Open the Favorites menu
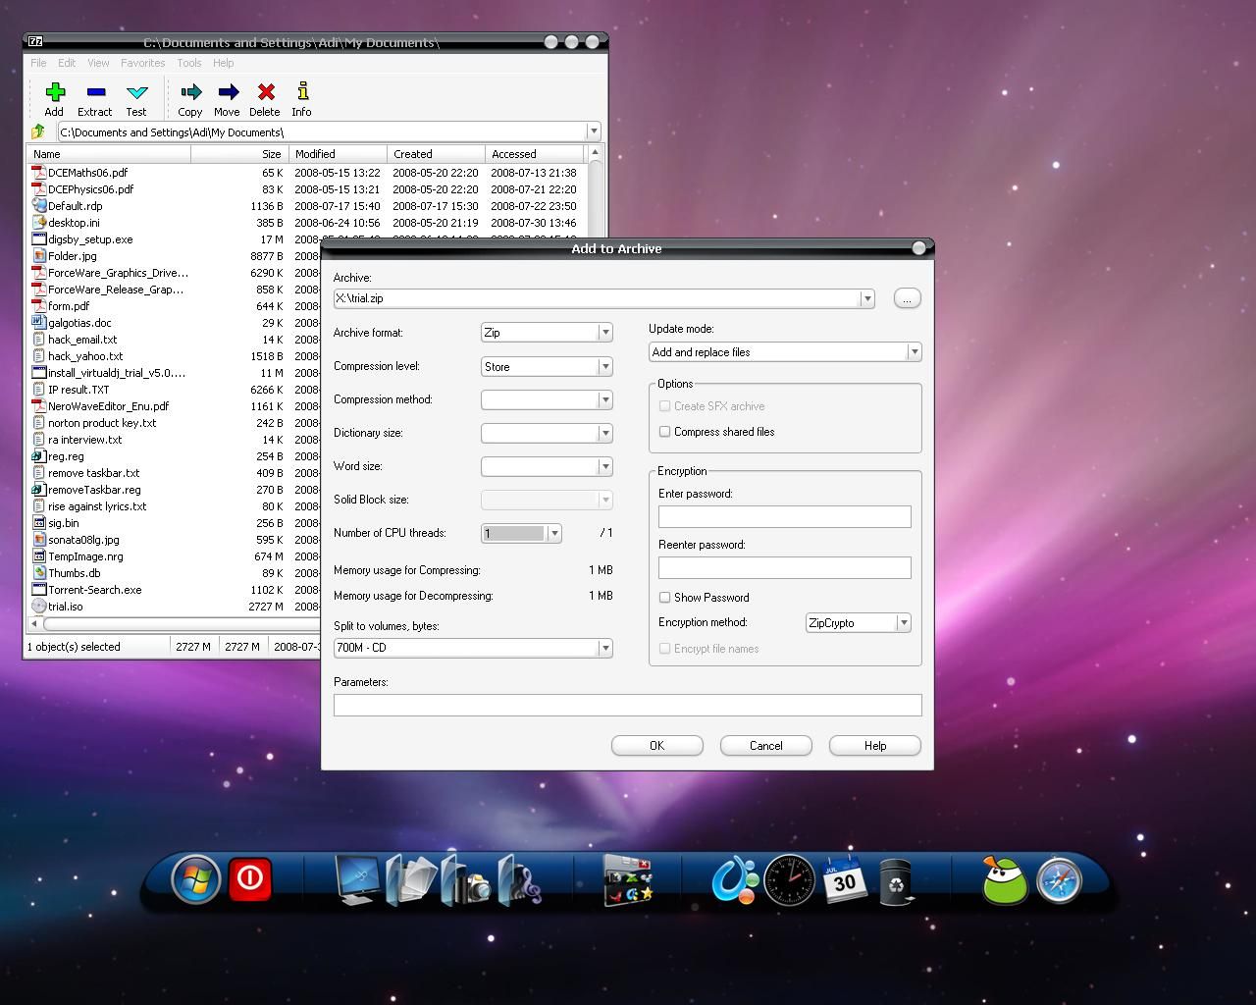This screenshot has height=1005, width=1256. [x=142, y=63]
